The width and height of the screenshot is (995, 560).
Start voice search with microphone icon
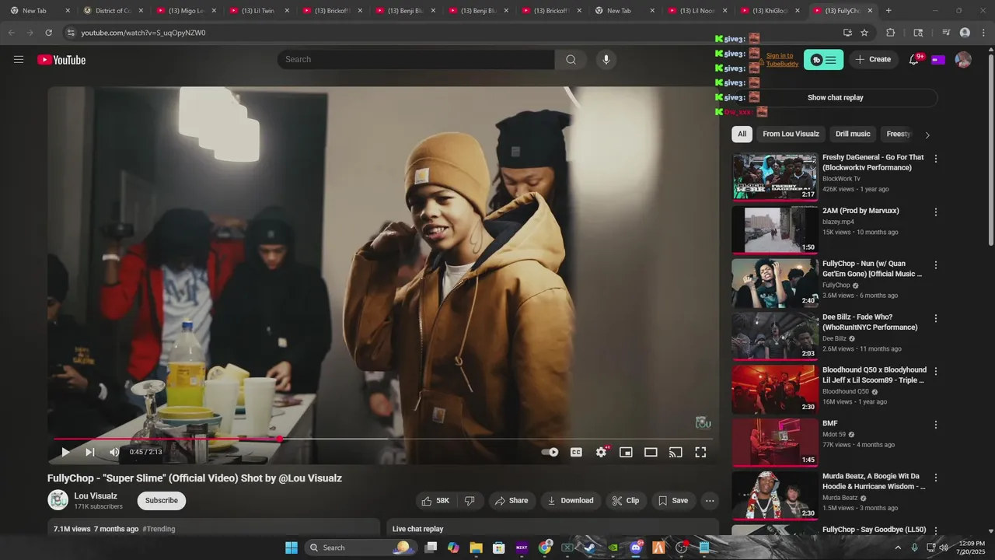tap(606, 60)
